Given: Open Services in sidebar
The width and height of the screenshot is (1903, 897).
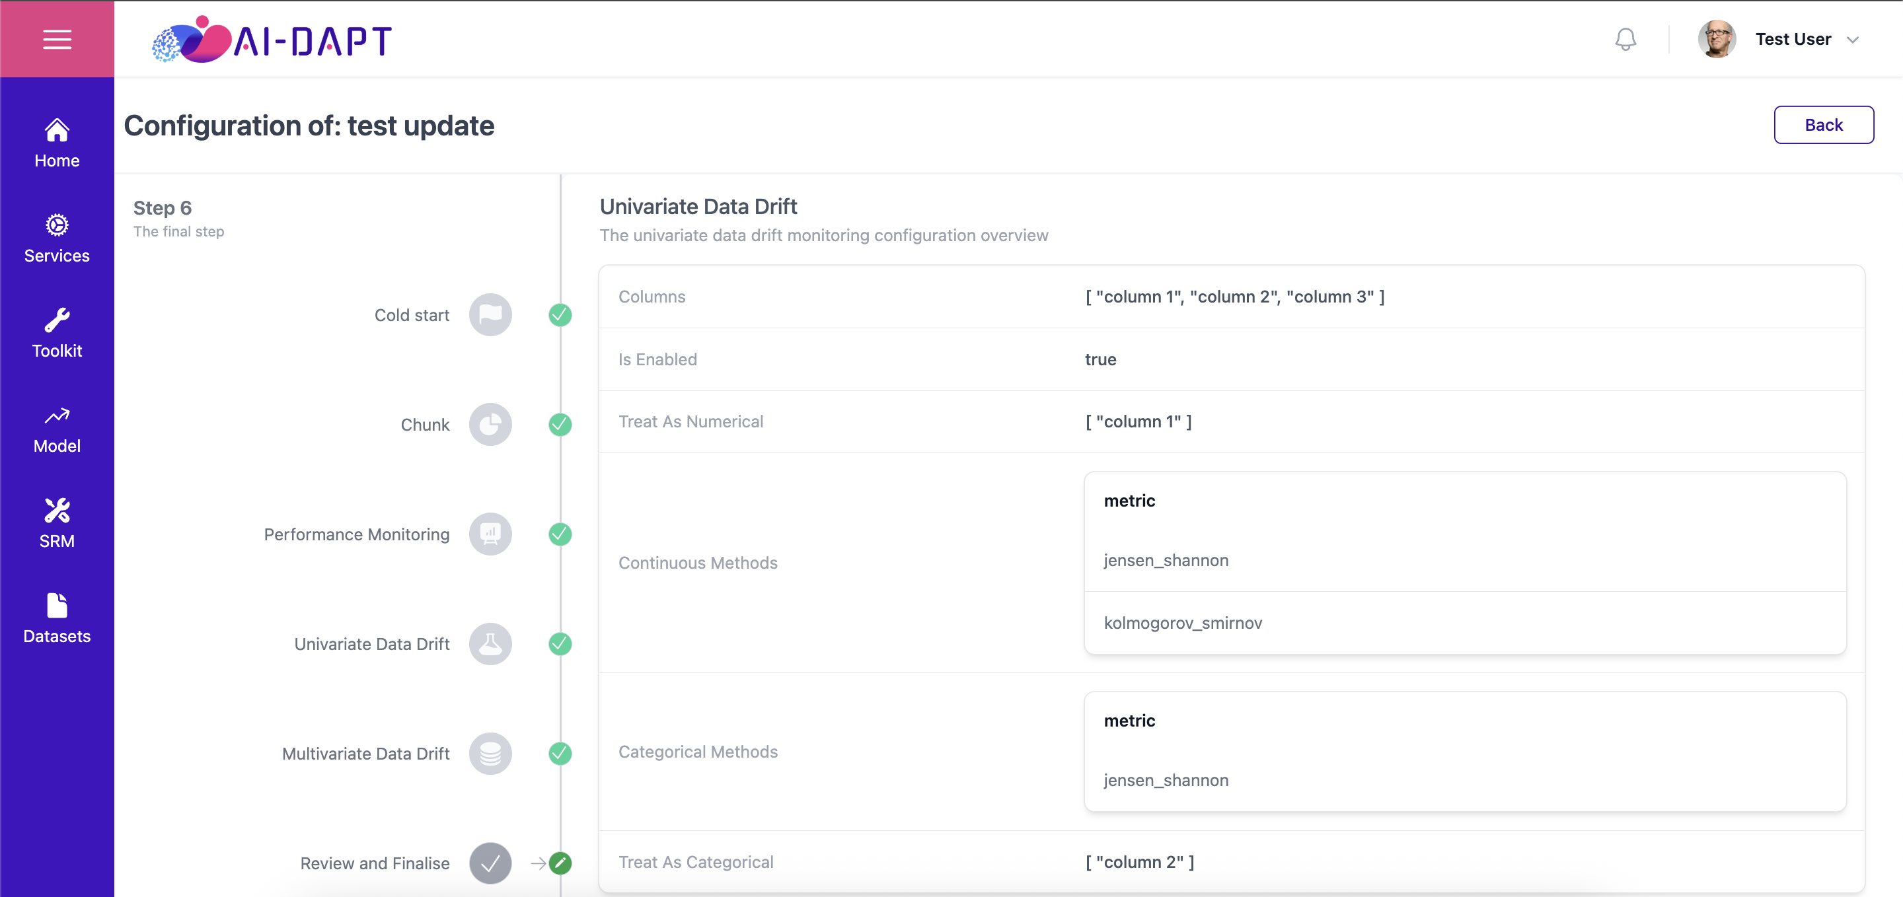Looking at the screenshot, I should pos(57,238).
